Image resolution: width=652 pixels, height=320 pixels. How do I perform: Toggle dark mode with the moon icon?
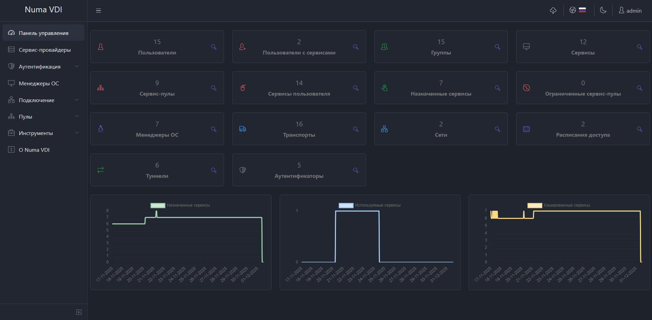pyautogui.click(x=603, y=10)
